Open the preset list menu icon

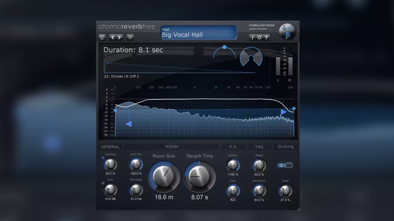tap(130, 37)
